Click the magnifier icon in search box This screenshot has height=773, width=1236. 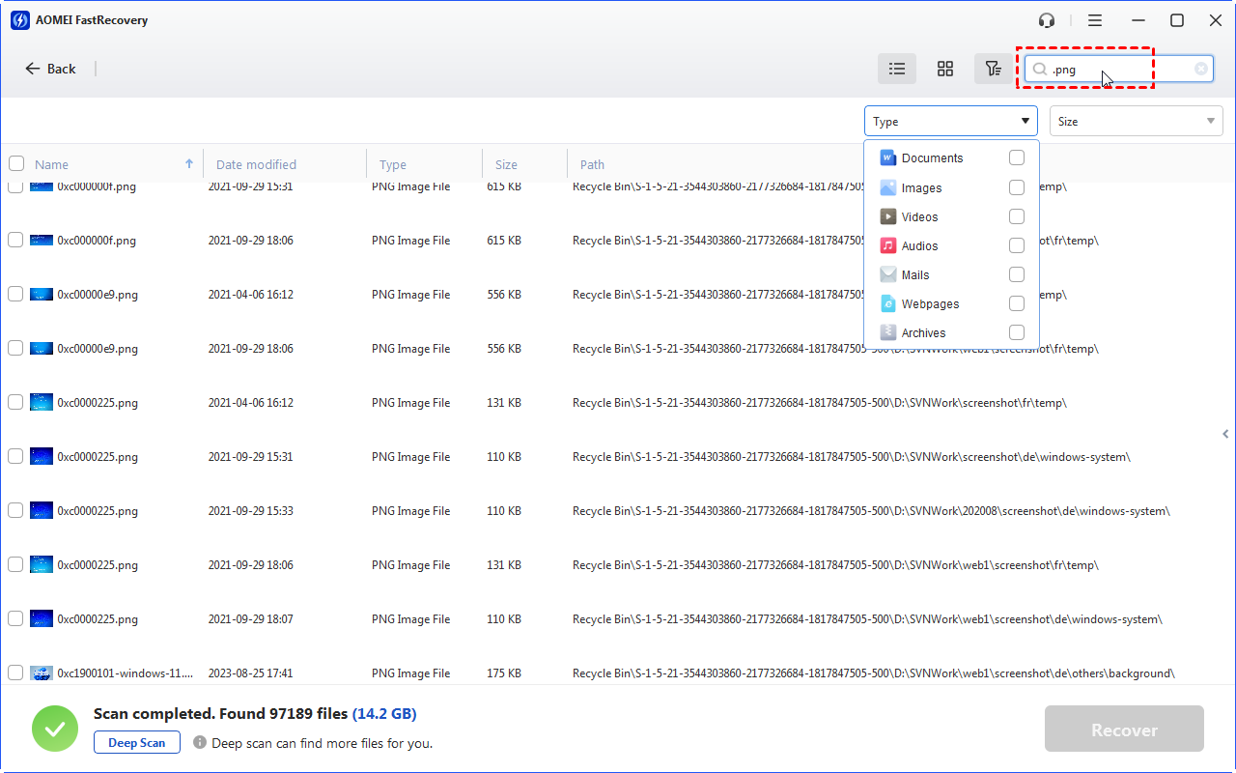point(1040,70)
